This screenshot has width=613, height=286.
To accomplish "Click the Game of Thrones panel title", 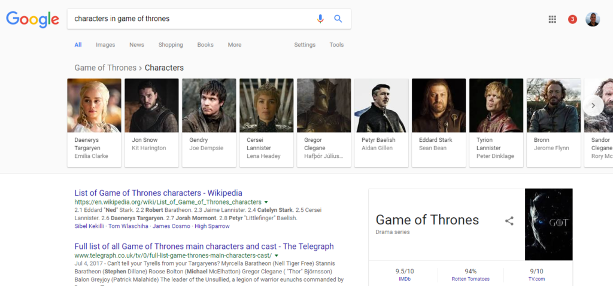I will [427, 220].
